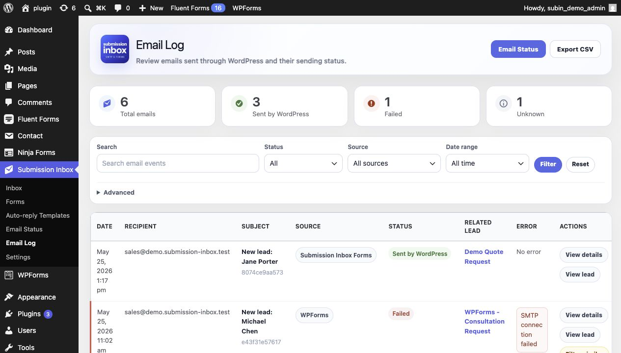Click the Ninja Forms sidebar icon
This screenshot has width=621, height=353.
coord(9,152)
